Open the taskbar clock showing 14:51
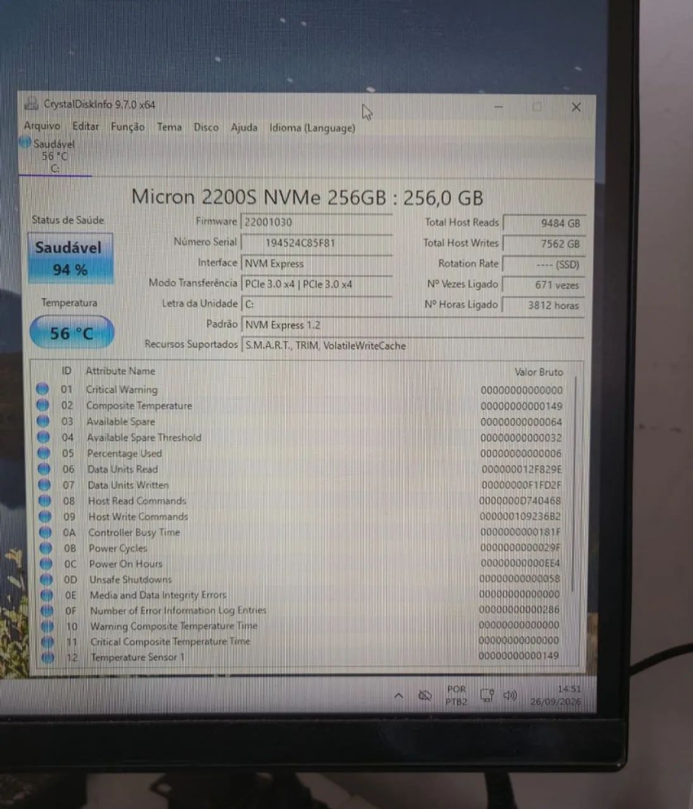Viewport: 693px width, 809px height. [556, 695]
